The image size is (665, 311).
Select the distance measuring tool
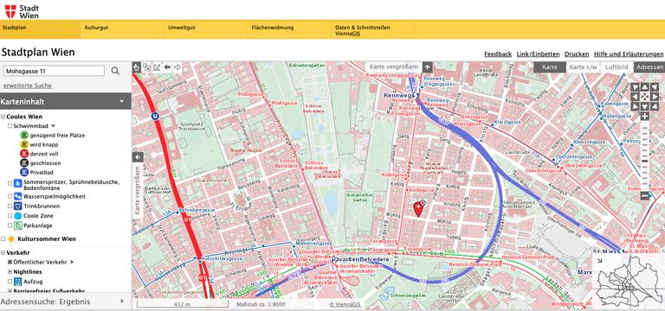coord(157,67)
